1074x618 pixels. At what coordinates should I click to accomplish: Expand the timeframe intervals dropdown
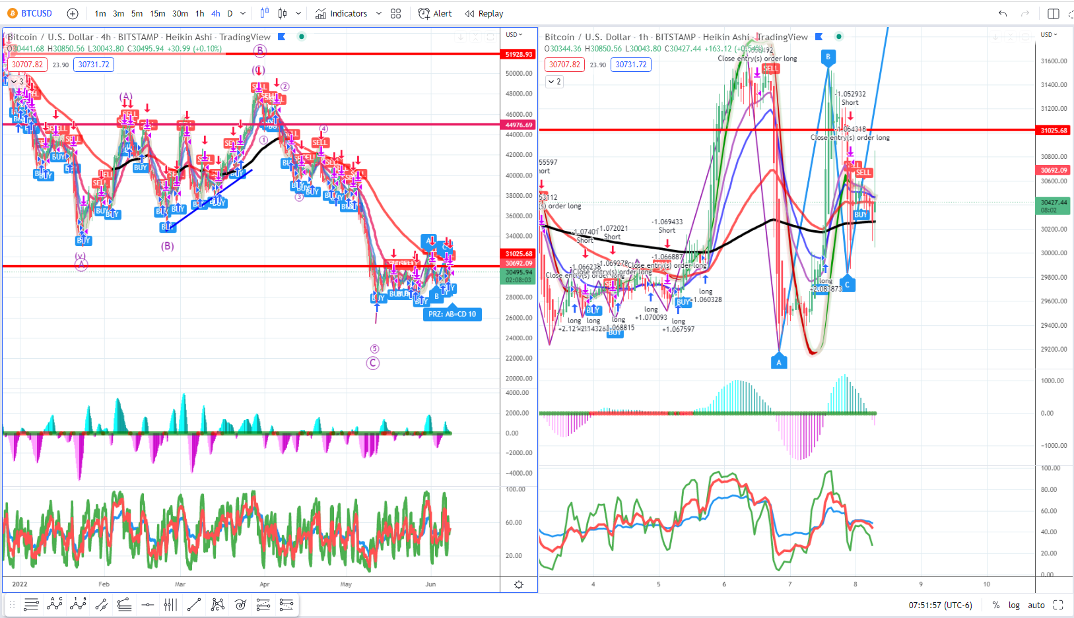(x=243, y=13)
